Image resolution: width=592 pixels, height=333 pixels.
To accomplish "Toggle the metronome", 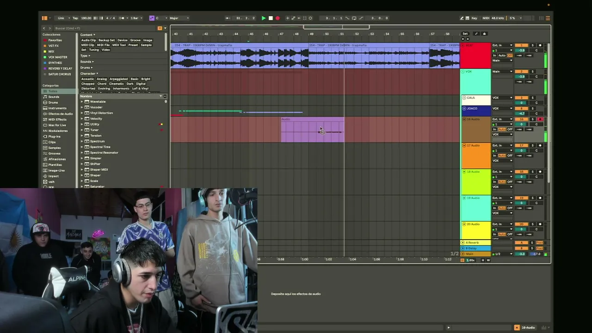I will 122,18.
